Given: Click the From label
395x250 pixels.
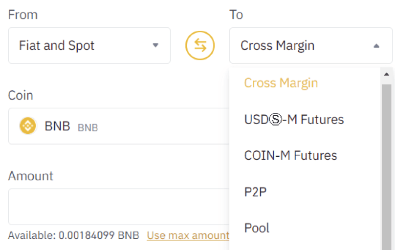Looking at the screenshot, I should pyautogui.click(x=22, y=15).
